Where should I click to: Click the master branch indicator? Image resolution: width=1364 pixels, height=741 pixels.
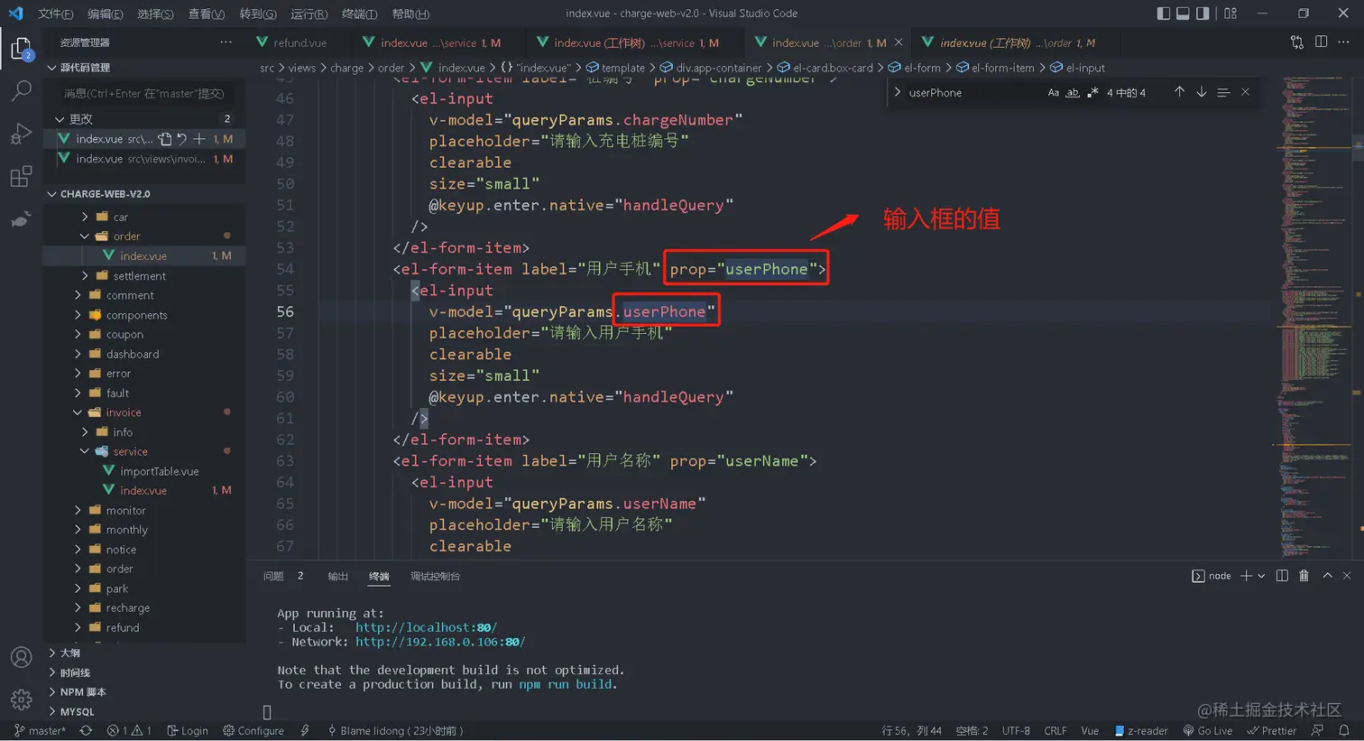click(x=41, y=731)
